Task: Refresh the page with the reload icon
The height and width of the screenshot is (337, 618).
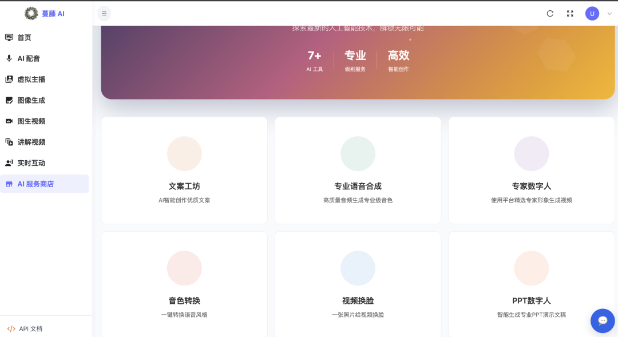Action: tap(550, 13)
